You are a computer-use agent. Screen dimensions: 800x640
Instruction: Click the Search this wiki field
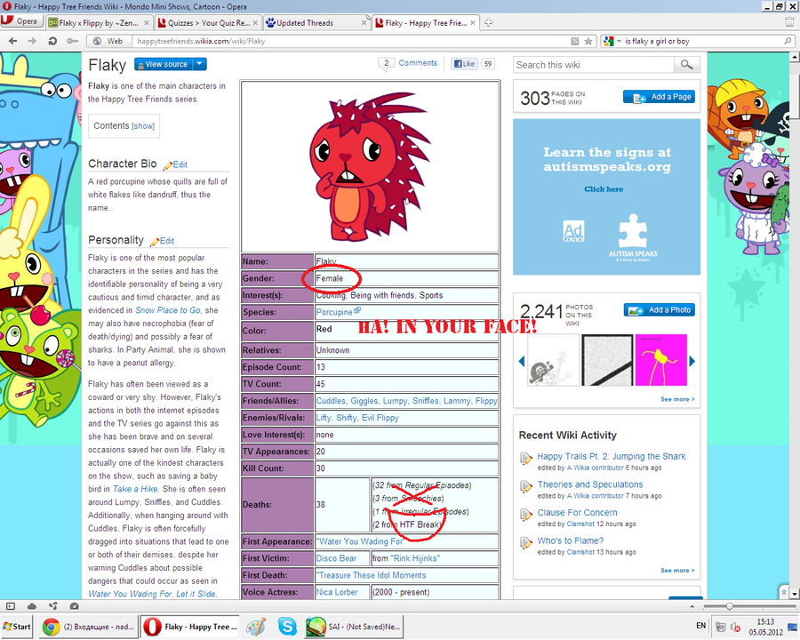(x=594, y=65)
